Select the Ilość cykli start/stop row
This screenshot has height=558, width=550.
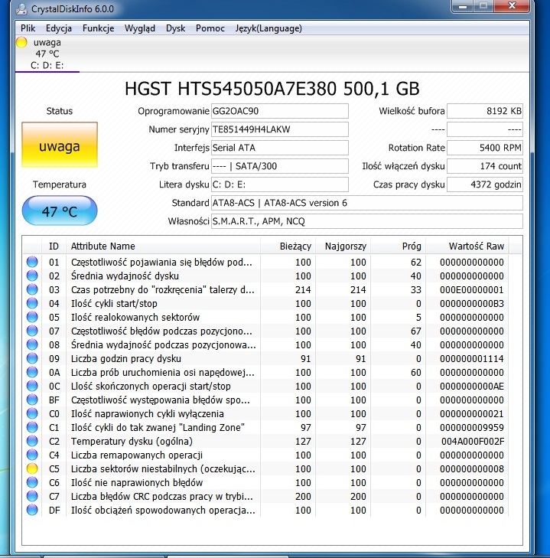pos(266,303)
